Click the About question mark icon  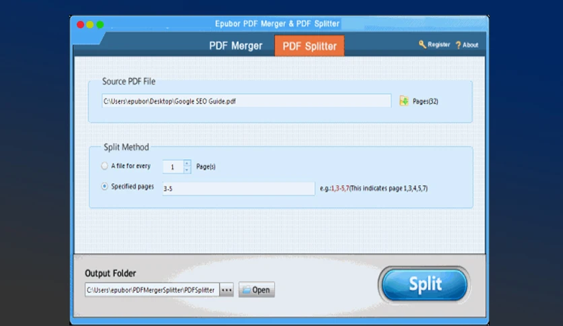(x=458, y=45)
